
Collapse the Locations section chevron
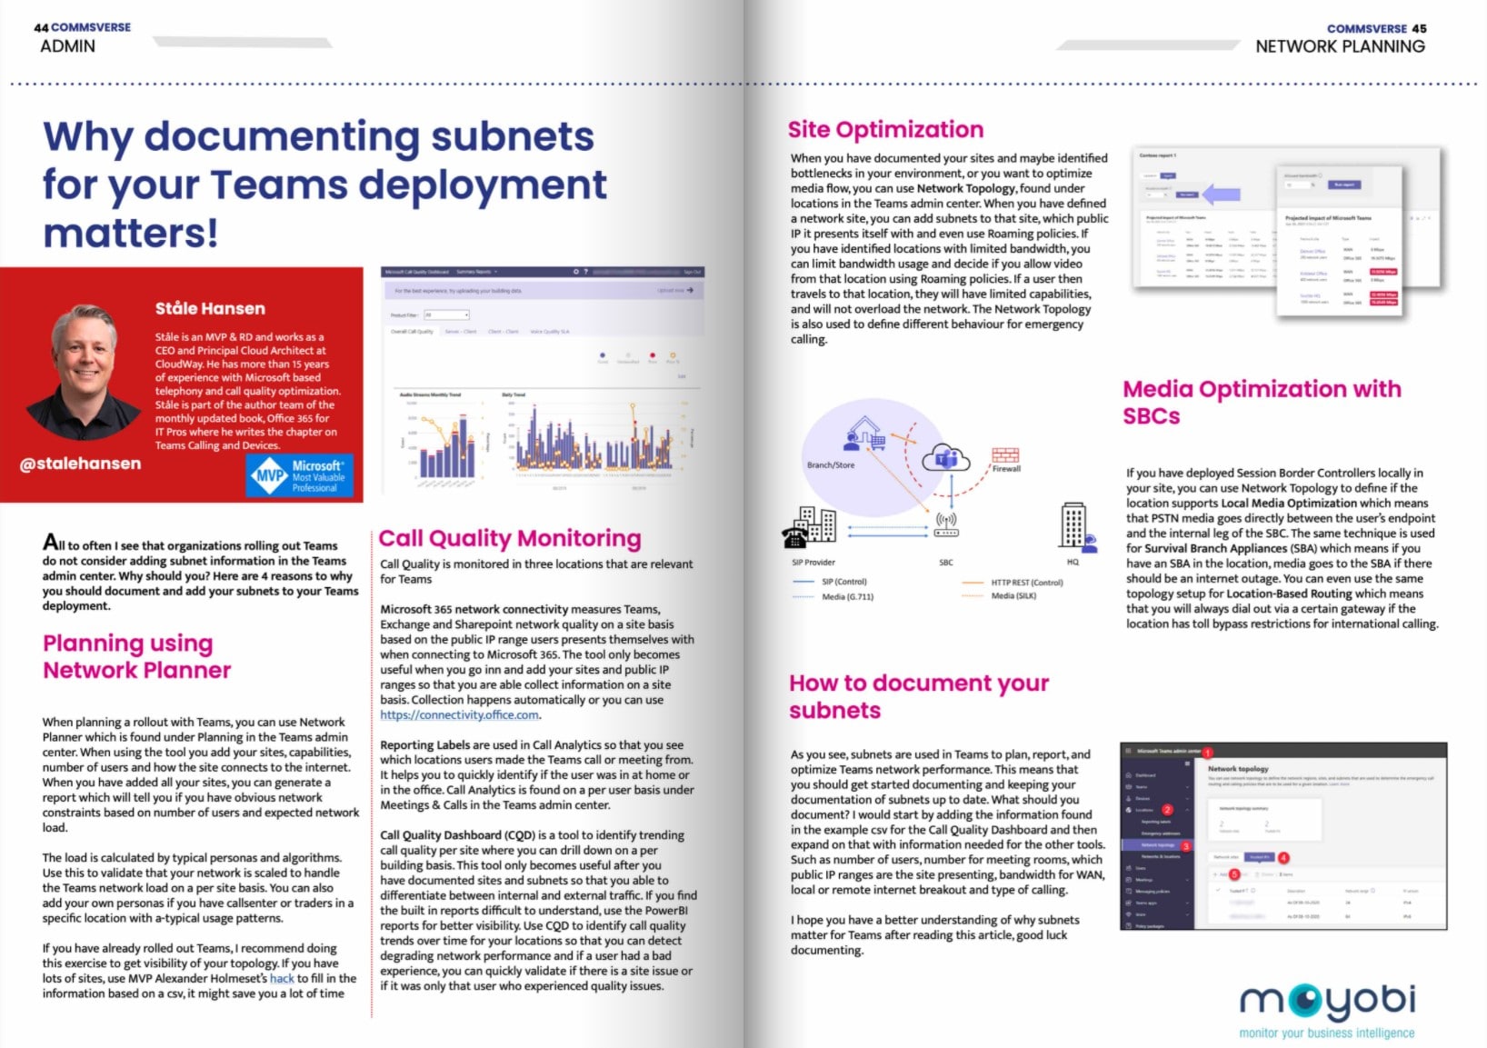coord(1187,810)
